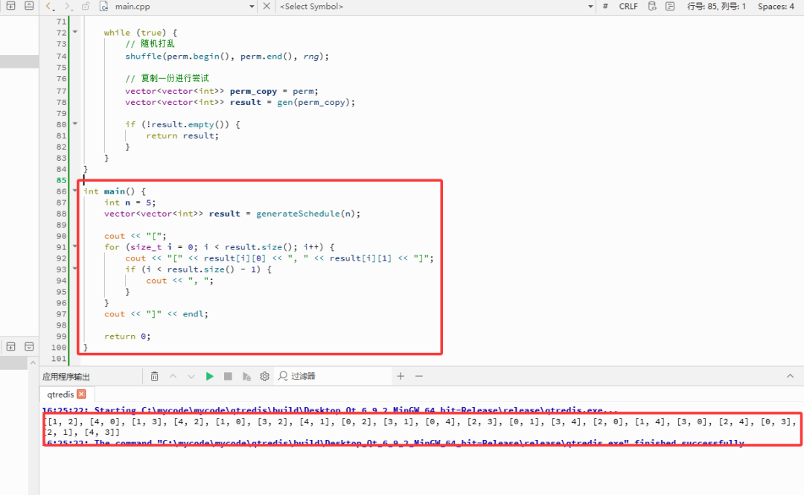Image resolution: width=804 pixels, height=495 pixels.
Task: Collapse the for loop at line 91
Action: 75,246
